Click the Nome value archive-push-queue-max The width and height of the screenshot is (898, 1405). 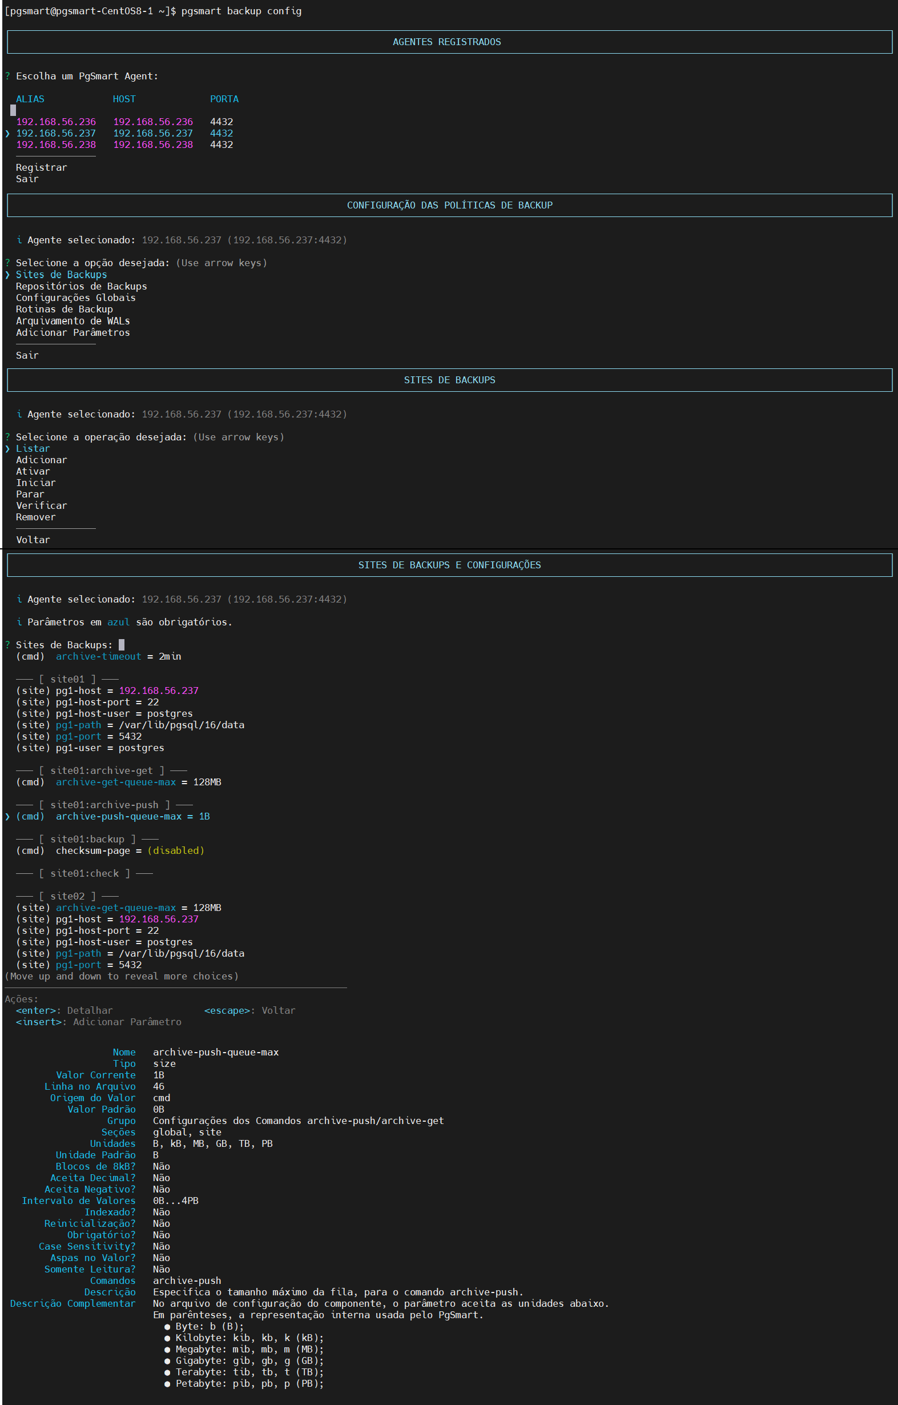[216, 1053]
